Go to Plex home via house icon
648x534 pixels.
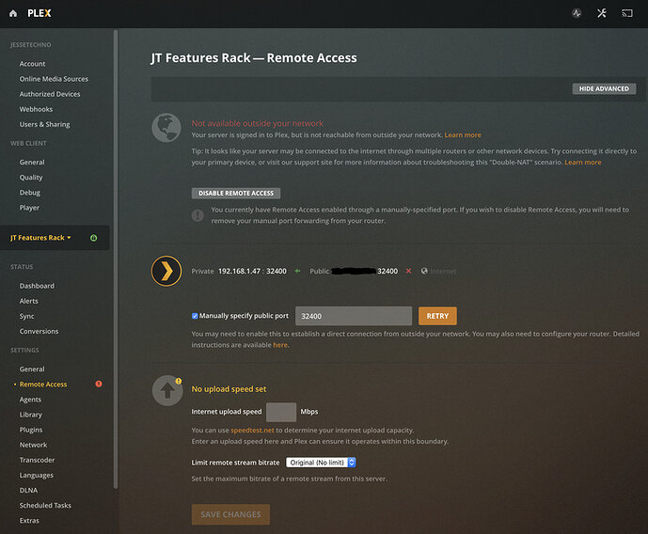click(13, 13)
